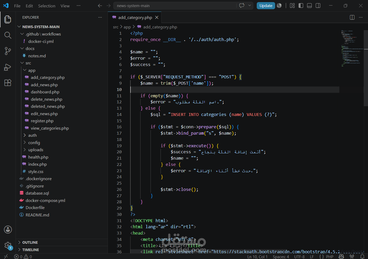
Task: Open style.css file
Action: [36, 171]
